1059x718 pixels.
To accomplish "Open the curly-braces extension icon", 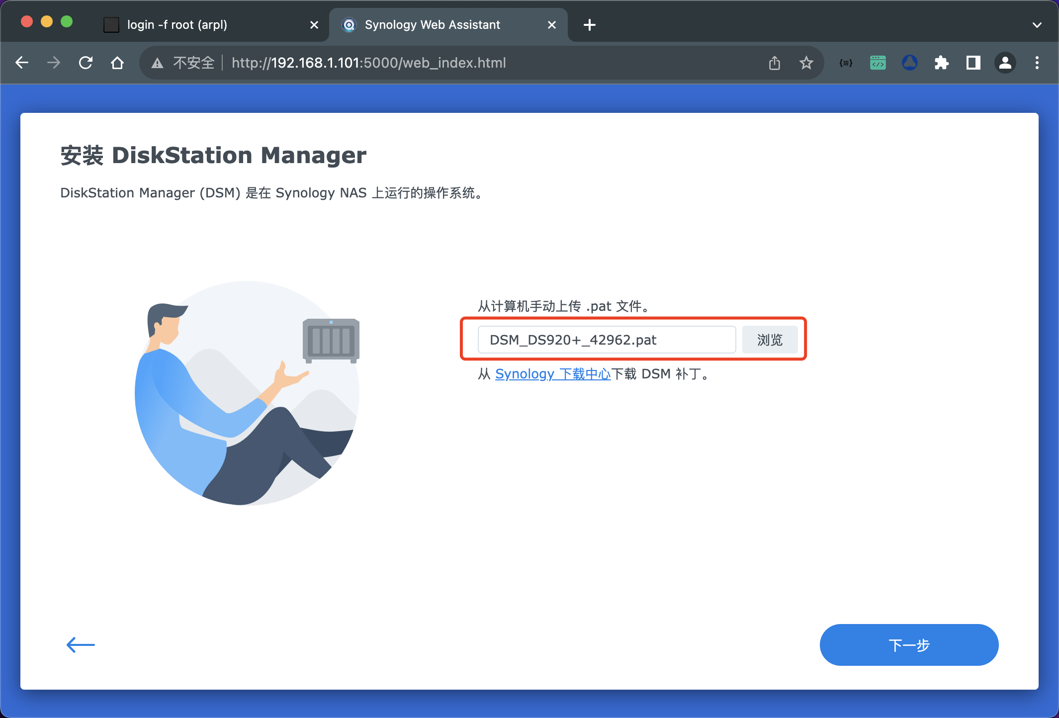I will [x=846, y=63].
